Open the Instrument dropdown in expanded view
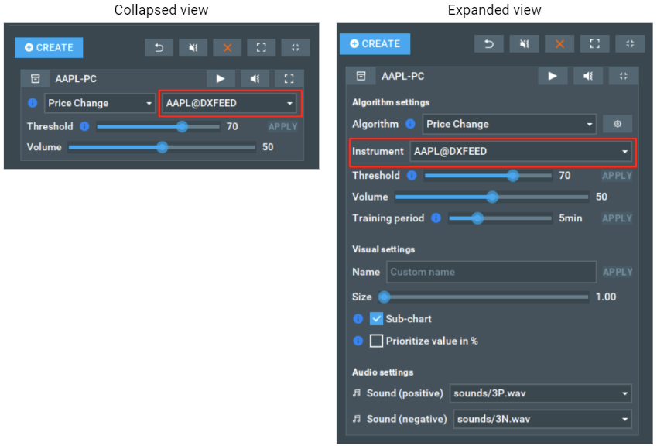Screen dimensions: 657x446 [519, 151]
